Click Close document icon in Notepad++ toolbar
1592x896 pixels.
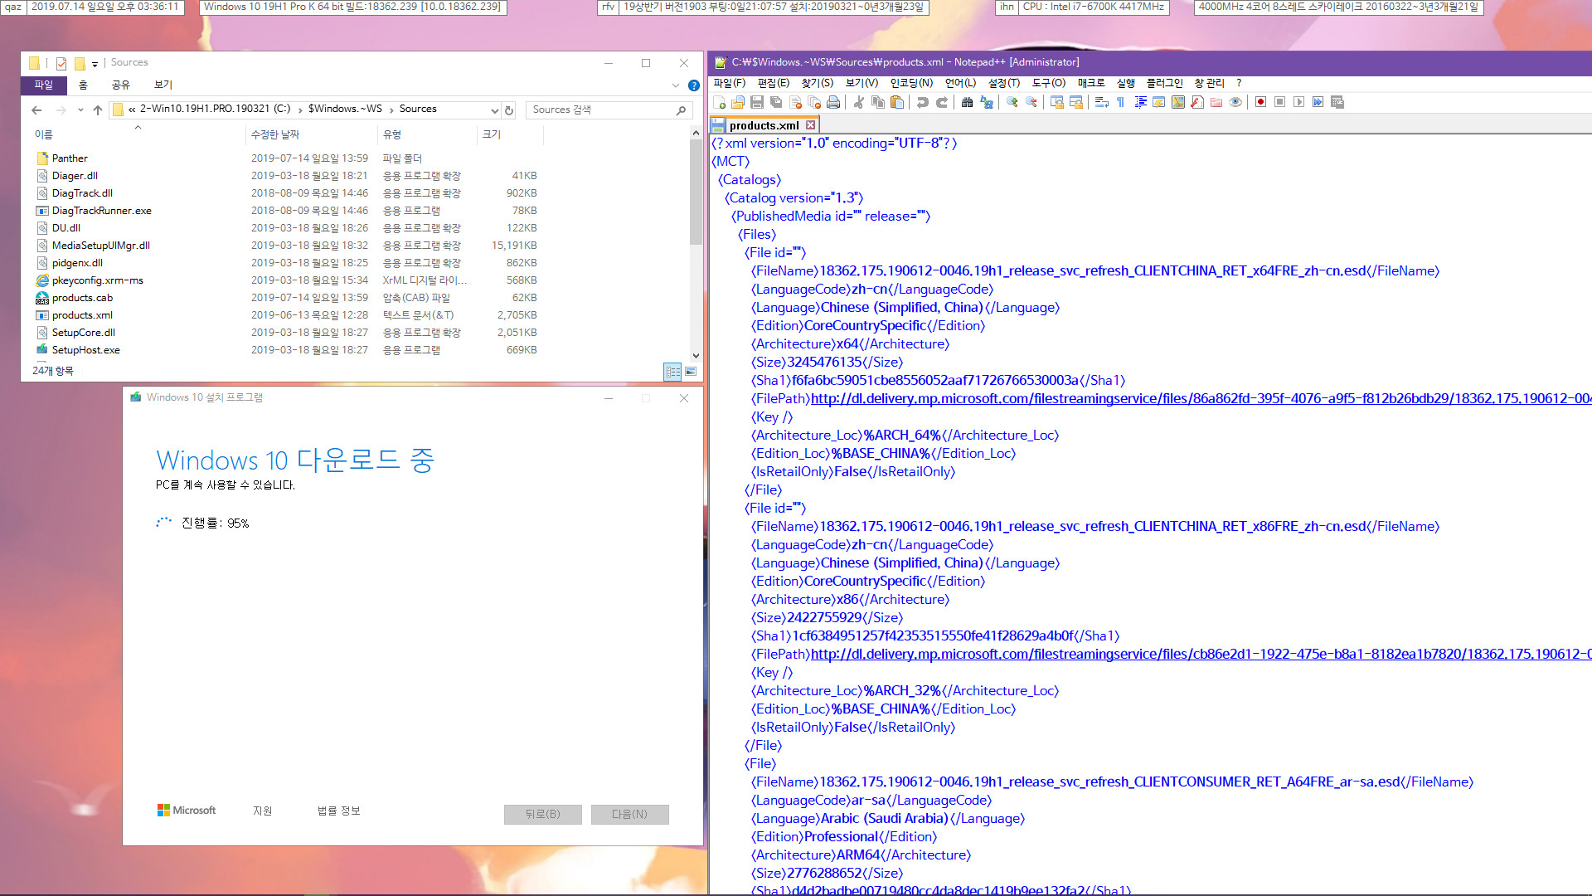pyautogui.click(x=795, y=102)
